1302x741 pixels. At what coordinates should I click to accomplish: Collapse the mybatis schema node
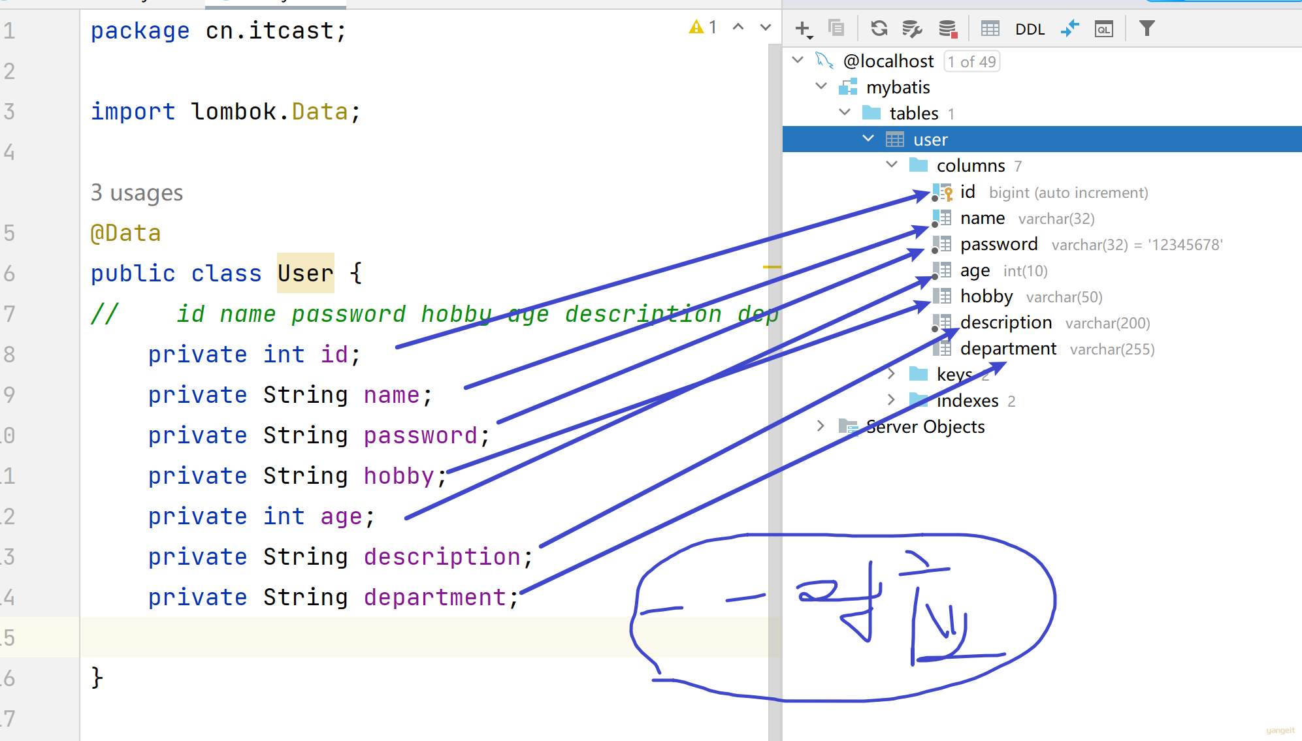821,87
